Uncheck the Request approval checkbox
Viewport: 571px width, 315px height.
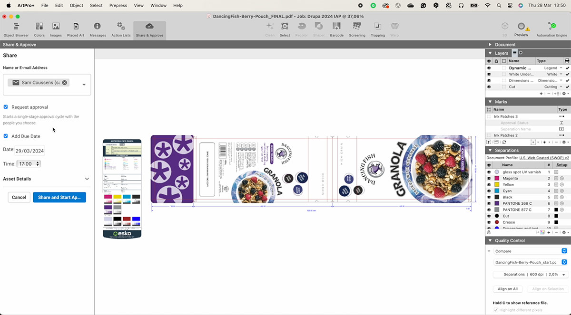pyautogui.click(x=6, y=107)
